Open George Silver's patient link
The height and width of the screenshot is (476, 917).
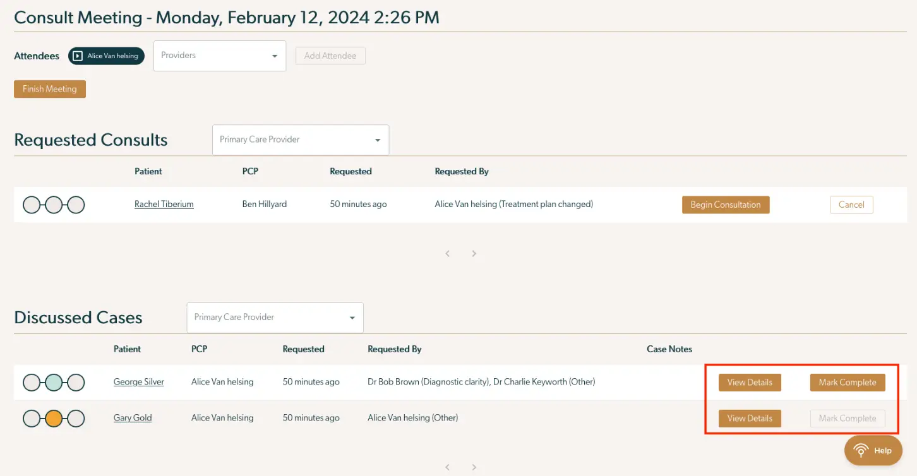(138, 382)
